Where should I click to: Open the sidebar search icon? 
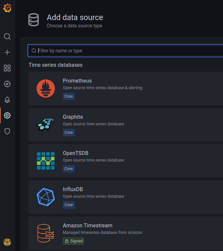click(7, 37)
